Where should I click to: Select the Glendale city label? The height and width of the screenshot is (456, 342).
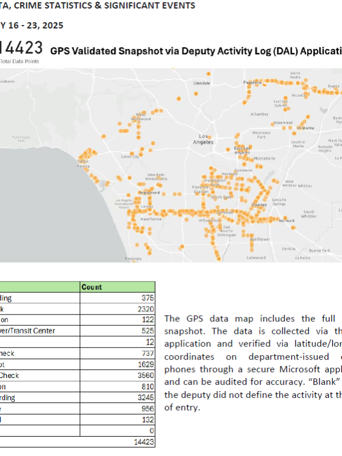202,83
